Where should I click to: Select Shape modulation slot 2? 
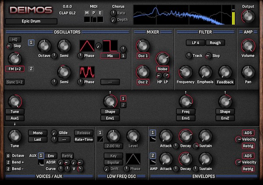(x=123, y=105)
